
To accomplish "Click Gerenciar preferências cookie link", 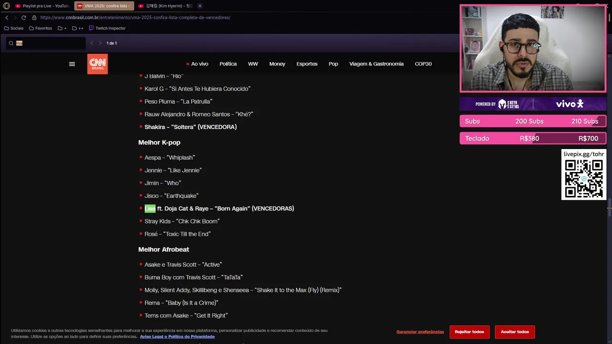I will click(420, 332).
